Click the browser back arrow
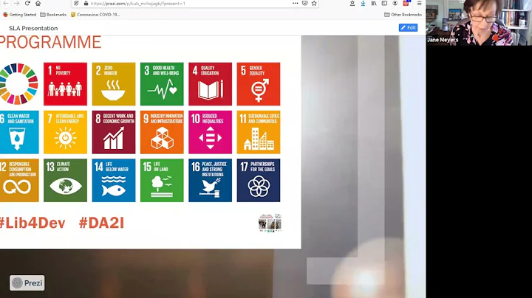The height and width of the screenshot is (298, 532). pos(6,4)
